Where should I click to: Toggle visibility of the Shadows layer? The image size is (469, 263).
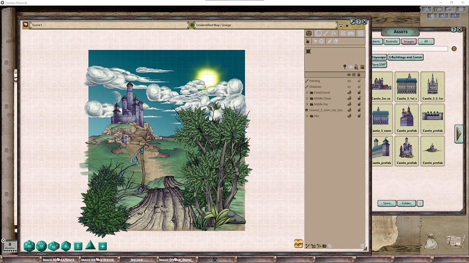point(349,87)
